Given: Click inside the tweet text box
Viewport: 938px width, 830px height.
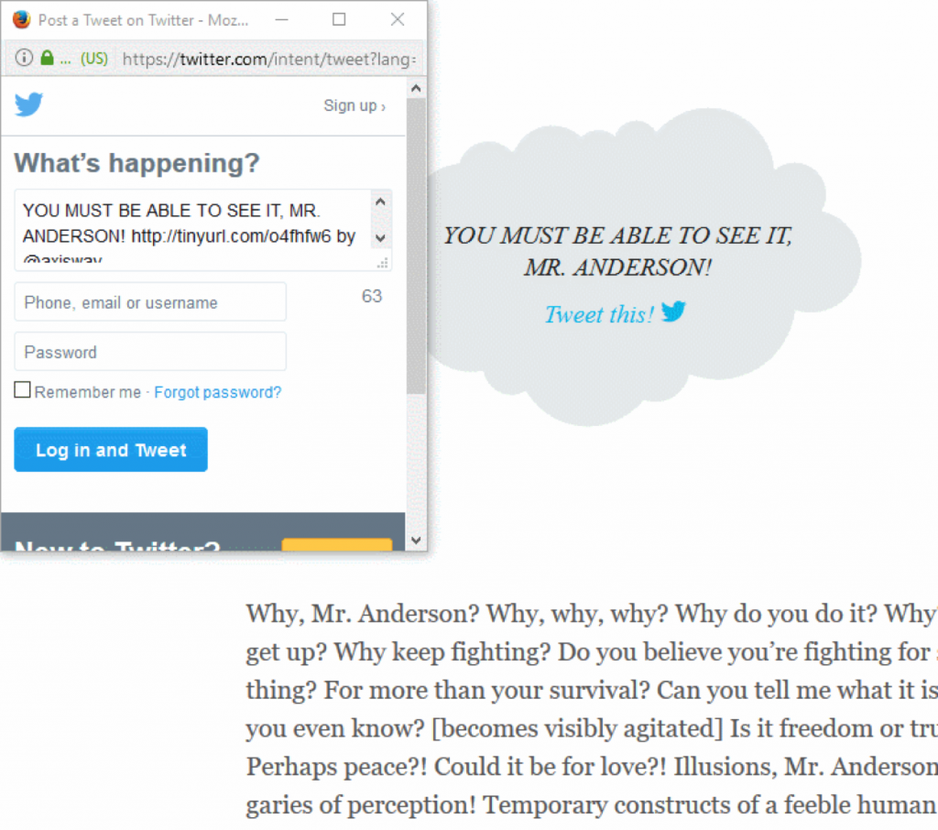Looking at the screenshot, I should 192,230.
